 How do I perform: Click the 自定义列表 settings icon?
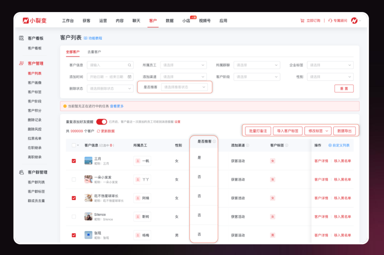click(330, 145)
